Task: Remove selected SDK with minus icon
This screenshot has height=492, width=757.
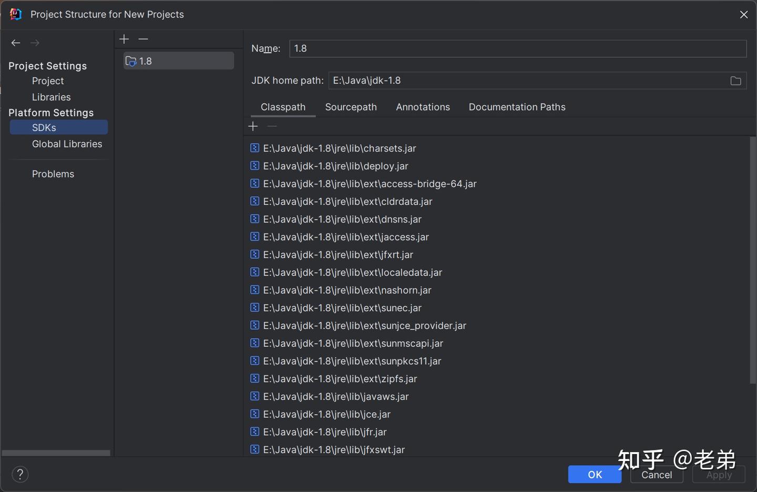Action: (143, 39)
